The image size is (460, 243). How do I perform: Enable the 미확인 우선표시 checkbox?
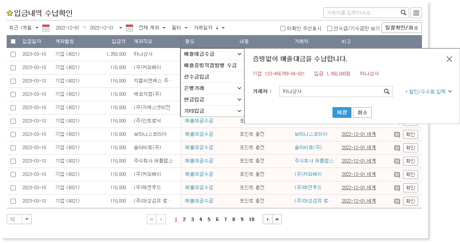(283, 28)
